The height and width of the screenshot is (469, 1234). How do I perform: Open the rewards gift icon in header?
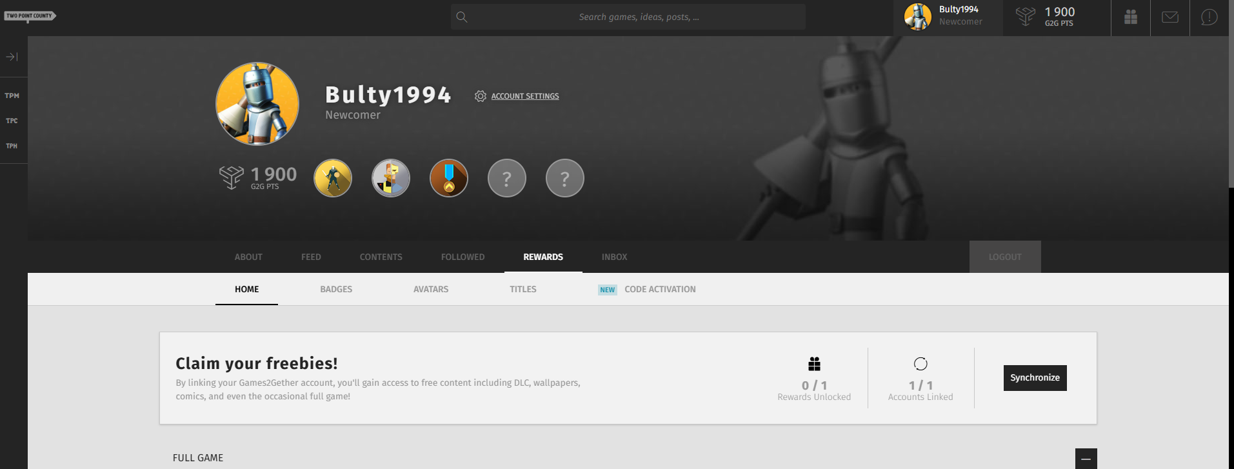[x=1131, y=17]
